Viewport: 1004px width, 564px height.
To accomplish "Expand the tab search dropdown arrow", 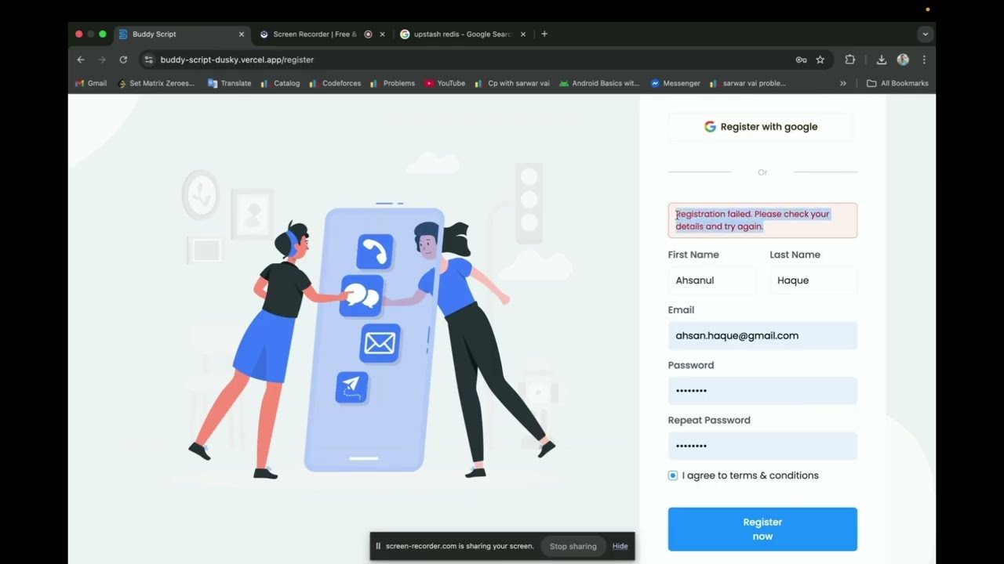I will (x=926, y=34).
